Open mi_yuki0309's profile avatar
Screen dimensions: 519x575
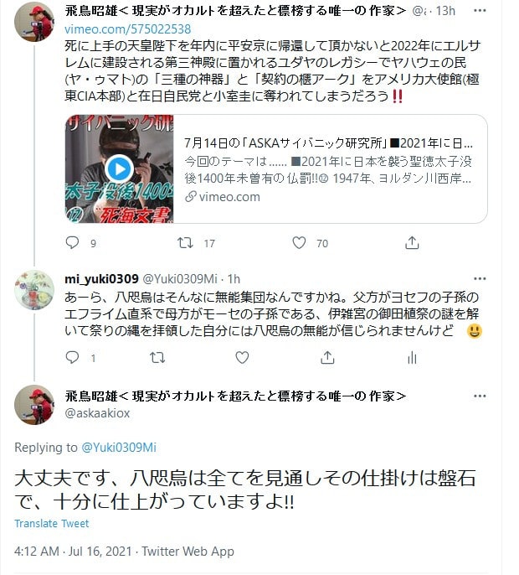coord(34,290)
